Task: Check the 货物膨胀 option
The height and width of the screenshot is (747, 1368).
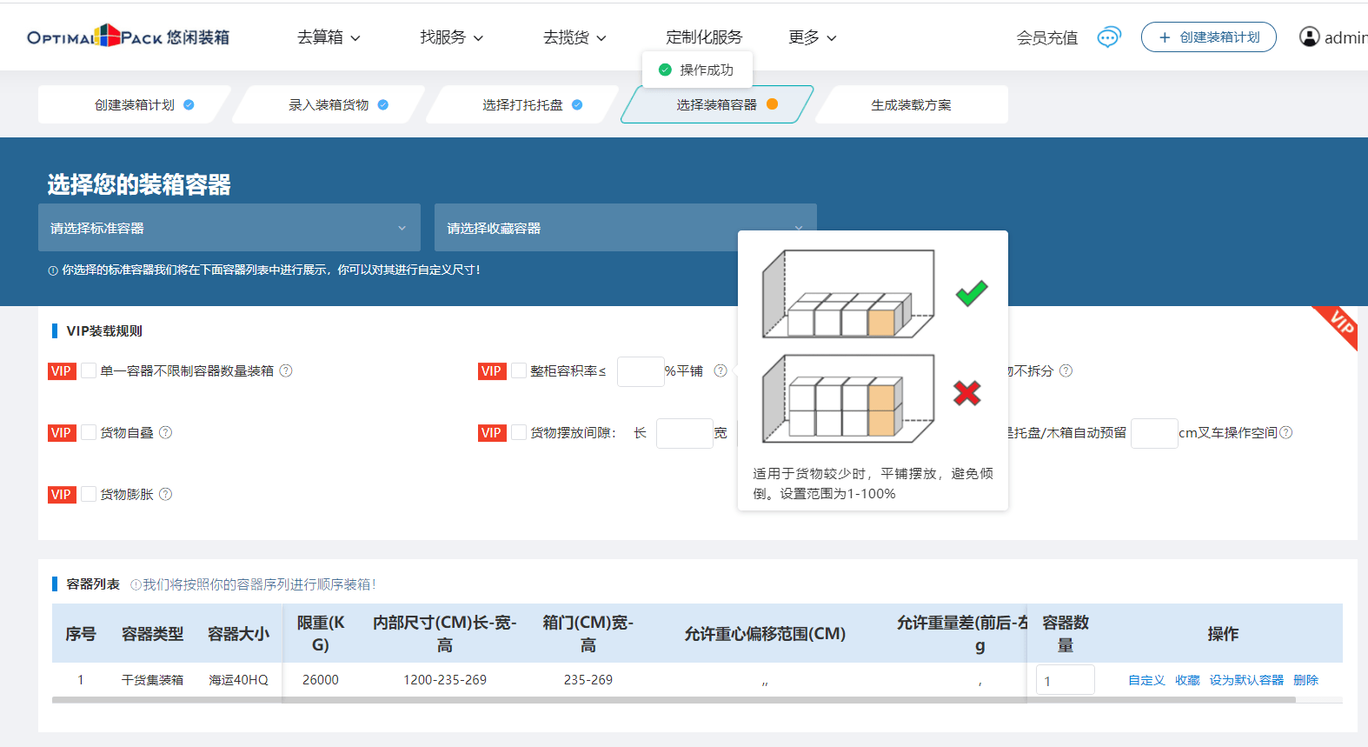Action: [x=89, y=494]
